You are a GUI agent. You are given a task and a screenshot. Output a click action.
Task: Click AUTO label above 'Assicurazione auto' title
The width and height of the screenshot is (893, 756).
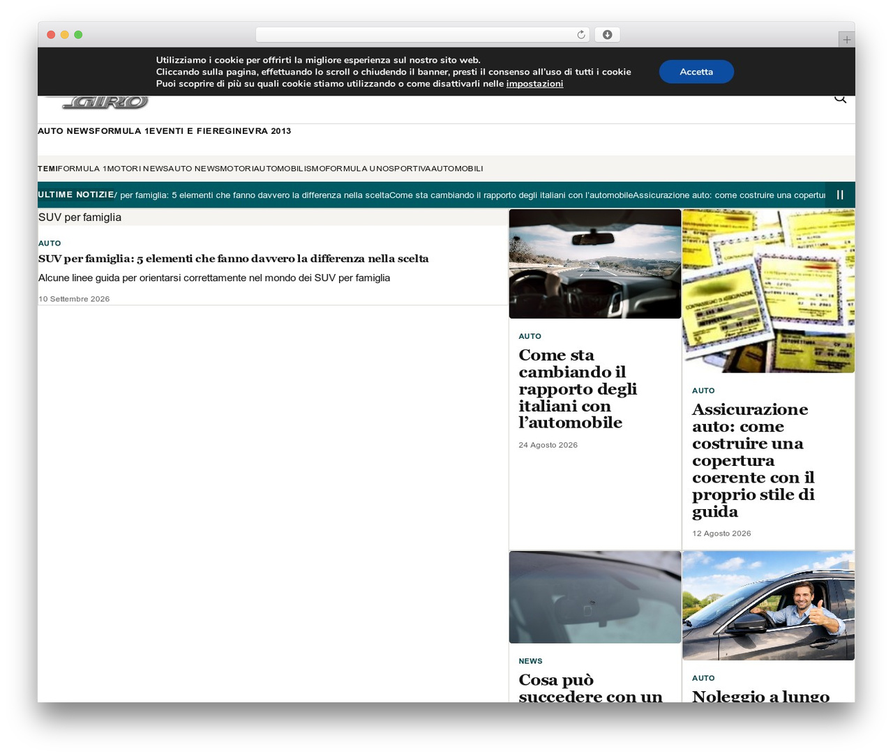pos(703,391)
